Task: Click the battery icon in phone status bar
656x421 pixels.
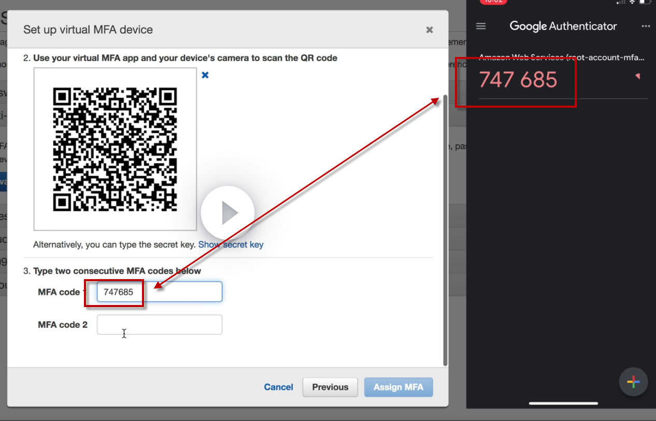Action: pos(644,2)
